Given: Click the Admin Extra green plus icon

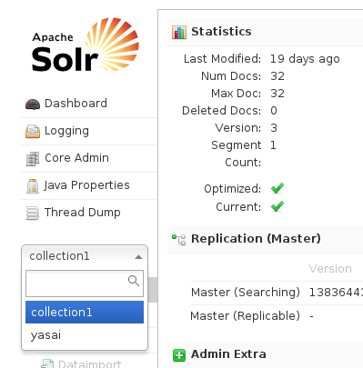Looking at the screenshot, I should click(x=179, y=355).
